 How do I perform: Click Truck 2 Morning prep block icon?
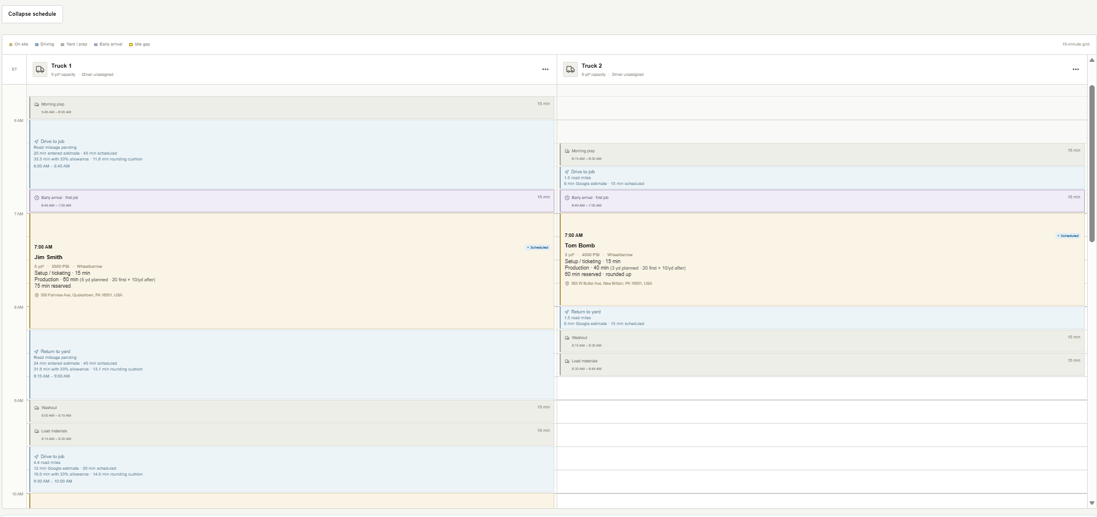point(567,151)
